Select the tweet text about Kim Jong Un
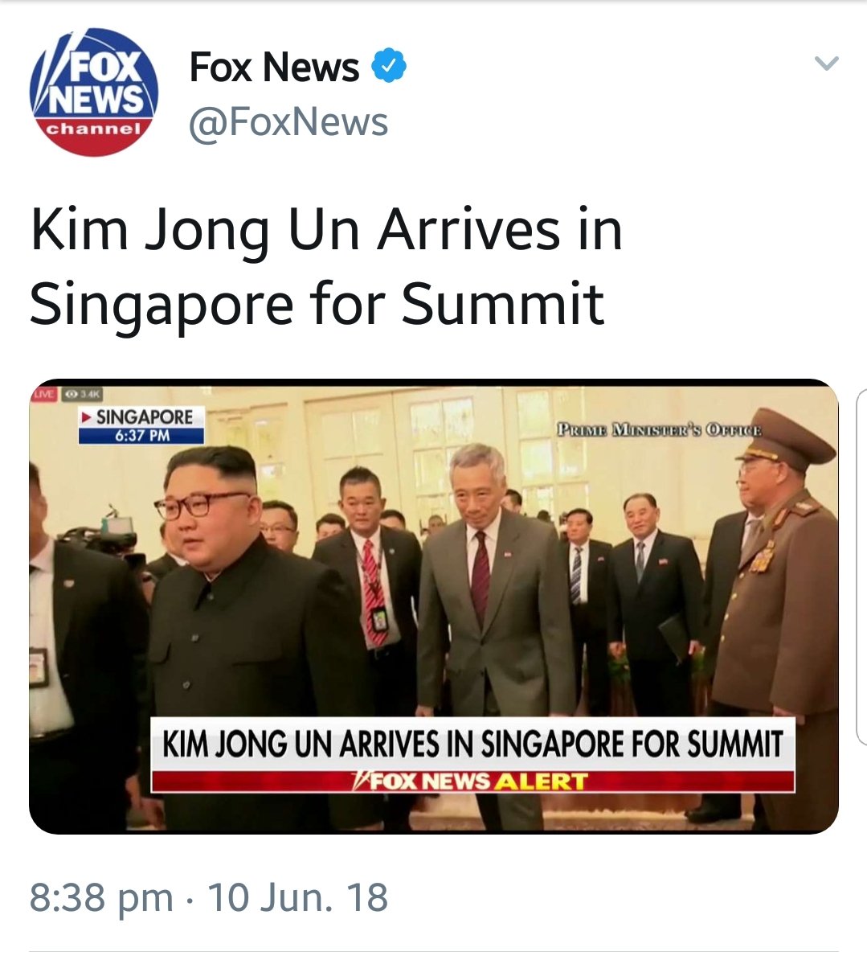Image resolution: width=867 pixels, height=960 pixels. pos(326,265)
